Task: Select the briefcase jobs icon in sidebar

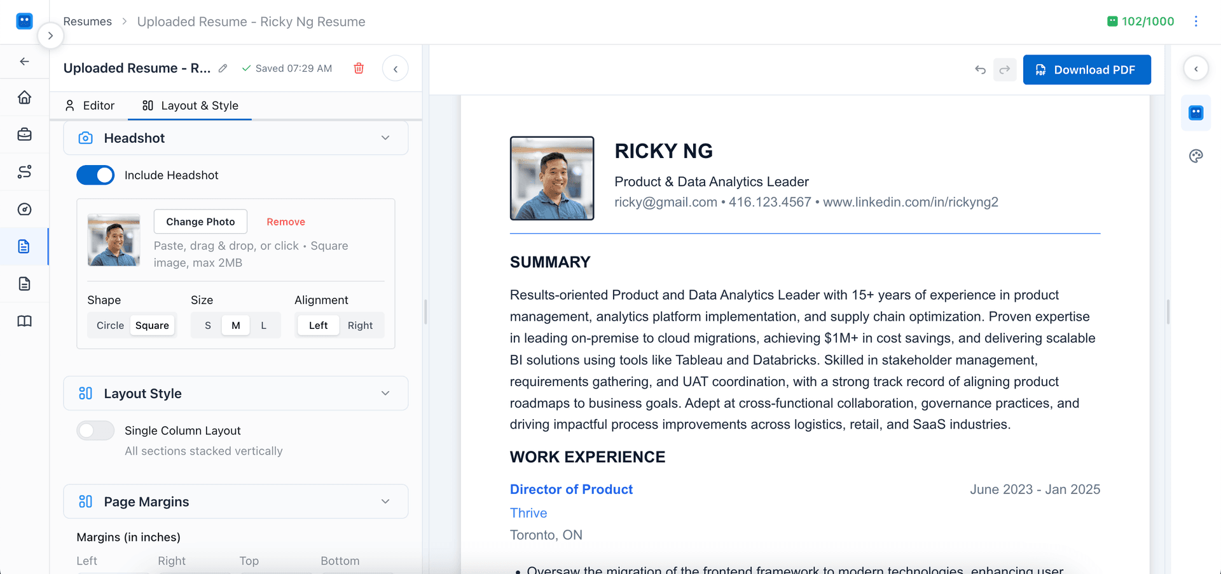Action: [x=24, y=135]
